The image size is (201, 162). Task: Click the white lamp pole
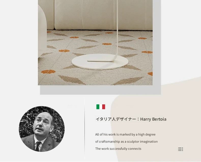click(x=117, y=28)
